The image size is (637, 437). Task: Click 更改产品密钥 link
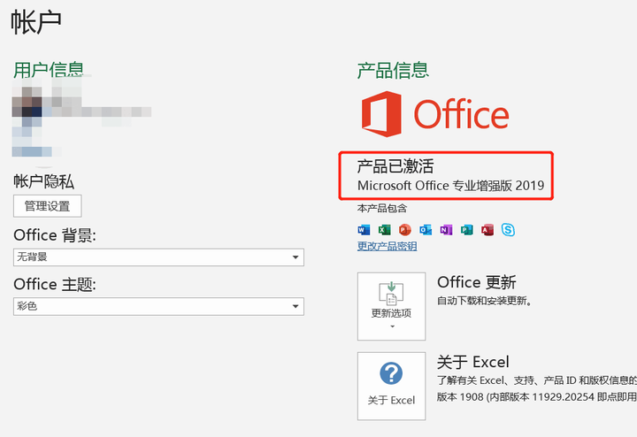point(388,246)
